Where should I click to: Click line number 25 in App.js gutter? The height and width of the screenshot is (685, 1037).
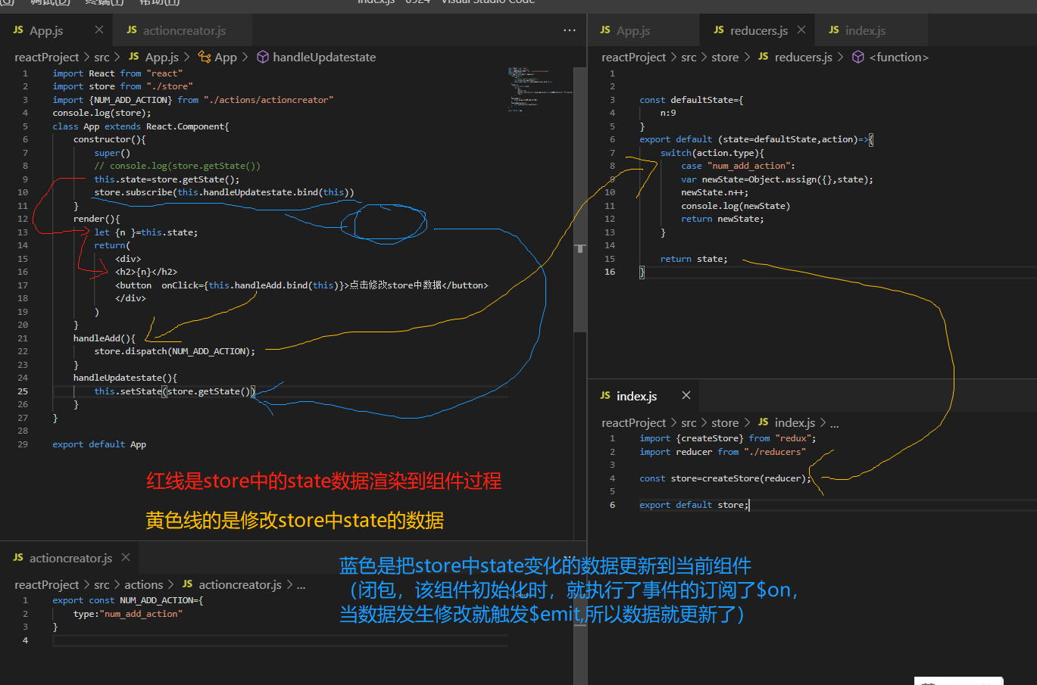pyautogui.click(x=23, y=391)
